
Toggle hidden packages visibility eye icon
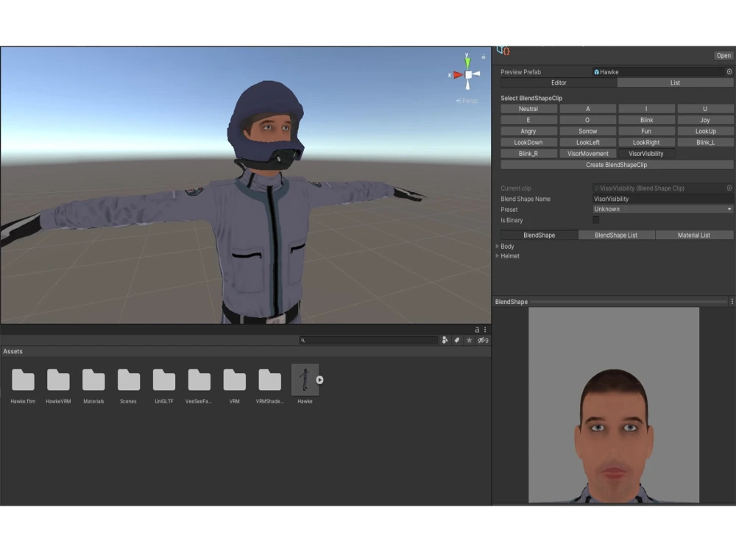[x=483, y=340]
